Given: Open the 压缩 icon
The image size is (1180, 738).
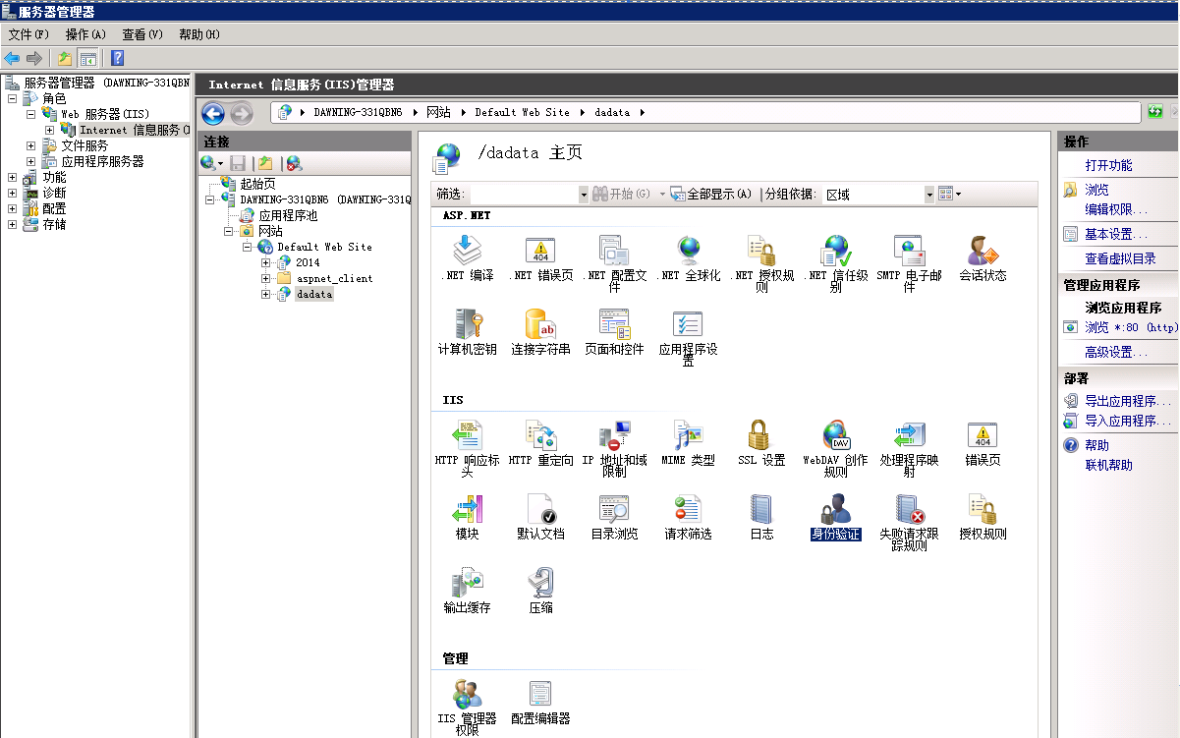Looking at the screenshot, I should (540, 591).
